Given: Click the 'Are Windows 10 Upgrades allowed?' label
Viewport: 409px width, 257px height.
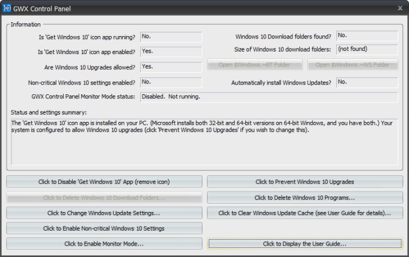Looking at the screenshot, I should [90, 67].
